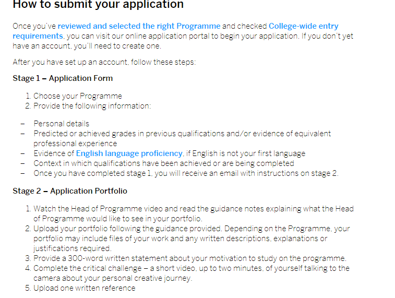Click the "Stage 2 – Application Portfolio" heading
Screen dimensions: 395x298
(70, 191)
